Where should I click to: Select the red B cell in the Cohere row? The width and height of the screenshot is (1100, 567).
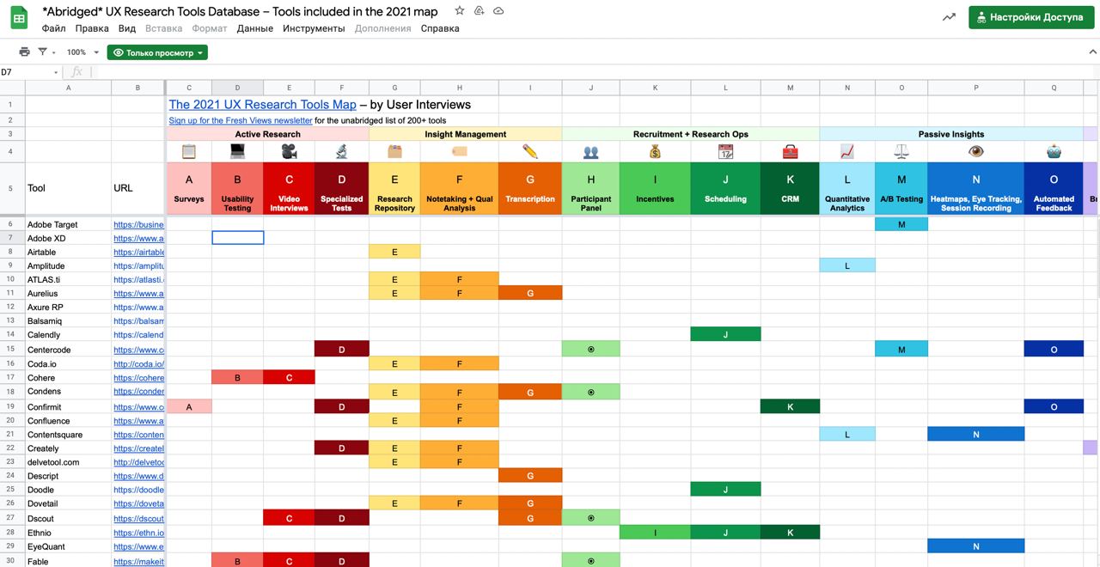(x=237, y=377)
